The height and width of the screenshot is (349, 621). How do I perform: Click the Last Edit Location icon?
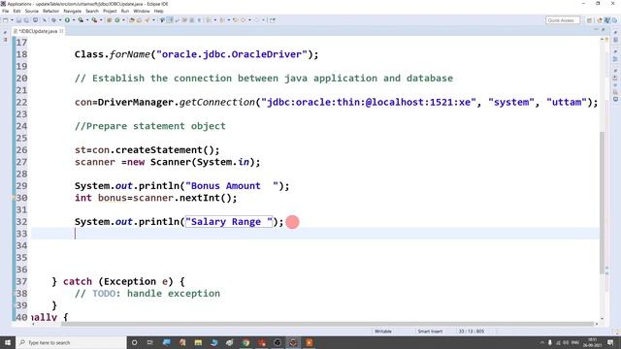[x=235, y=20]
